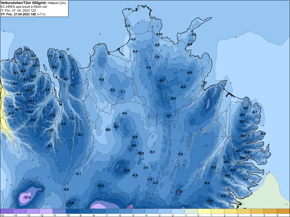Click the legend swatch between 3 and 4
Screen dimensions: 290x217
[244, 211]
